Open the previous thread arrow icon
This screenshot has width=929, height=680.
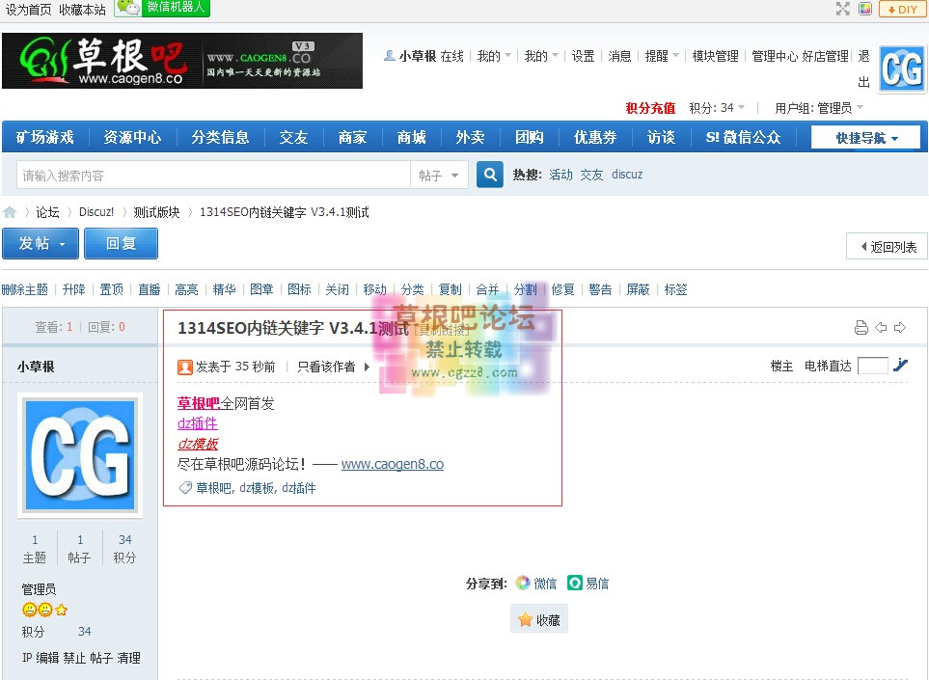[881, 327]
